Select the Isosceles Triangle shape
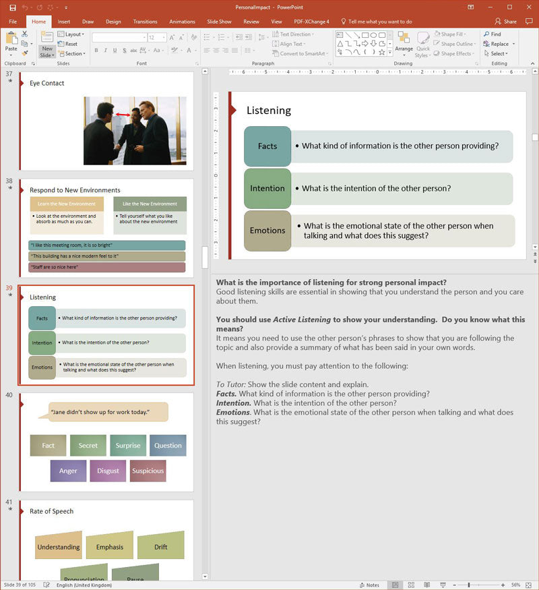Image resolution: width=539 pixels, height=590 pixels. [340, 44]
